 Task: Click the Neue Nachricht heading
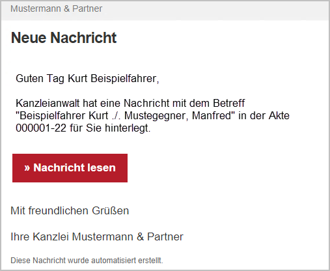pos(64,38)
